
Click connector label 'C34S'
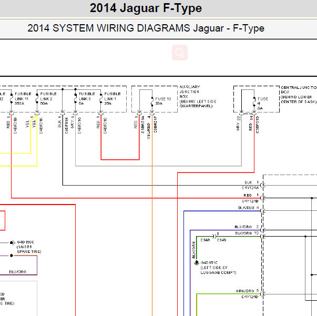221,240
